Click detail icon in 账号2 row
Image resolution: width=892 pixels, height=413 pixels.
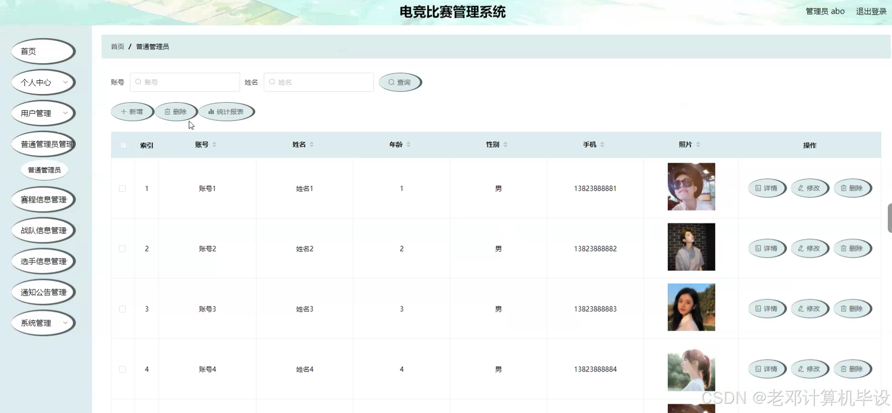tap(758, 248)
